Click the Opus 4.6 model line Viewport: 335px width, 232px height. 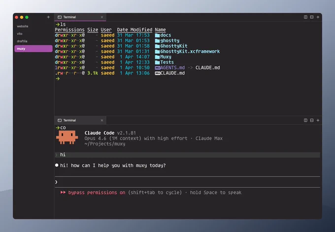pos(153,138)
